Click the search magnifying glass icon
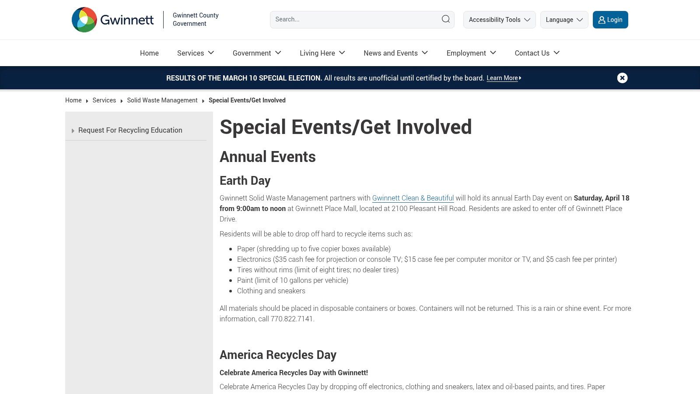The image size is (700, 394). coord(445,19)
